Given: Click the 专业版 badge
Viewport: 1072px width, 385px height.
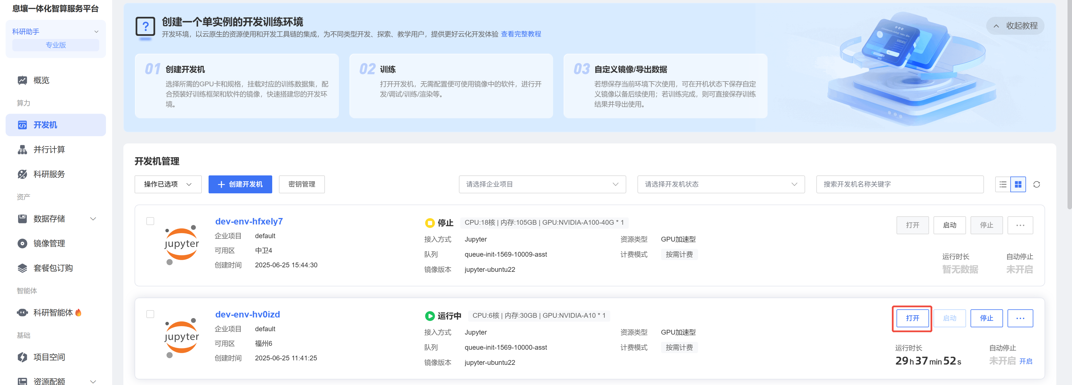Looking at the screenshot, I should point(56,45).
